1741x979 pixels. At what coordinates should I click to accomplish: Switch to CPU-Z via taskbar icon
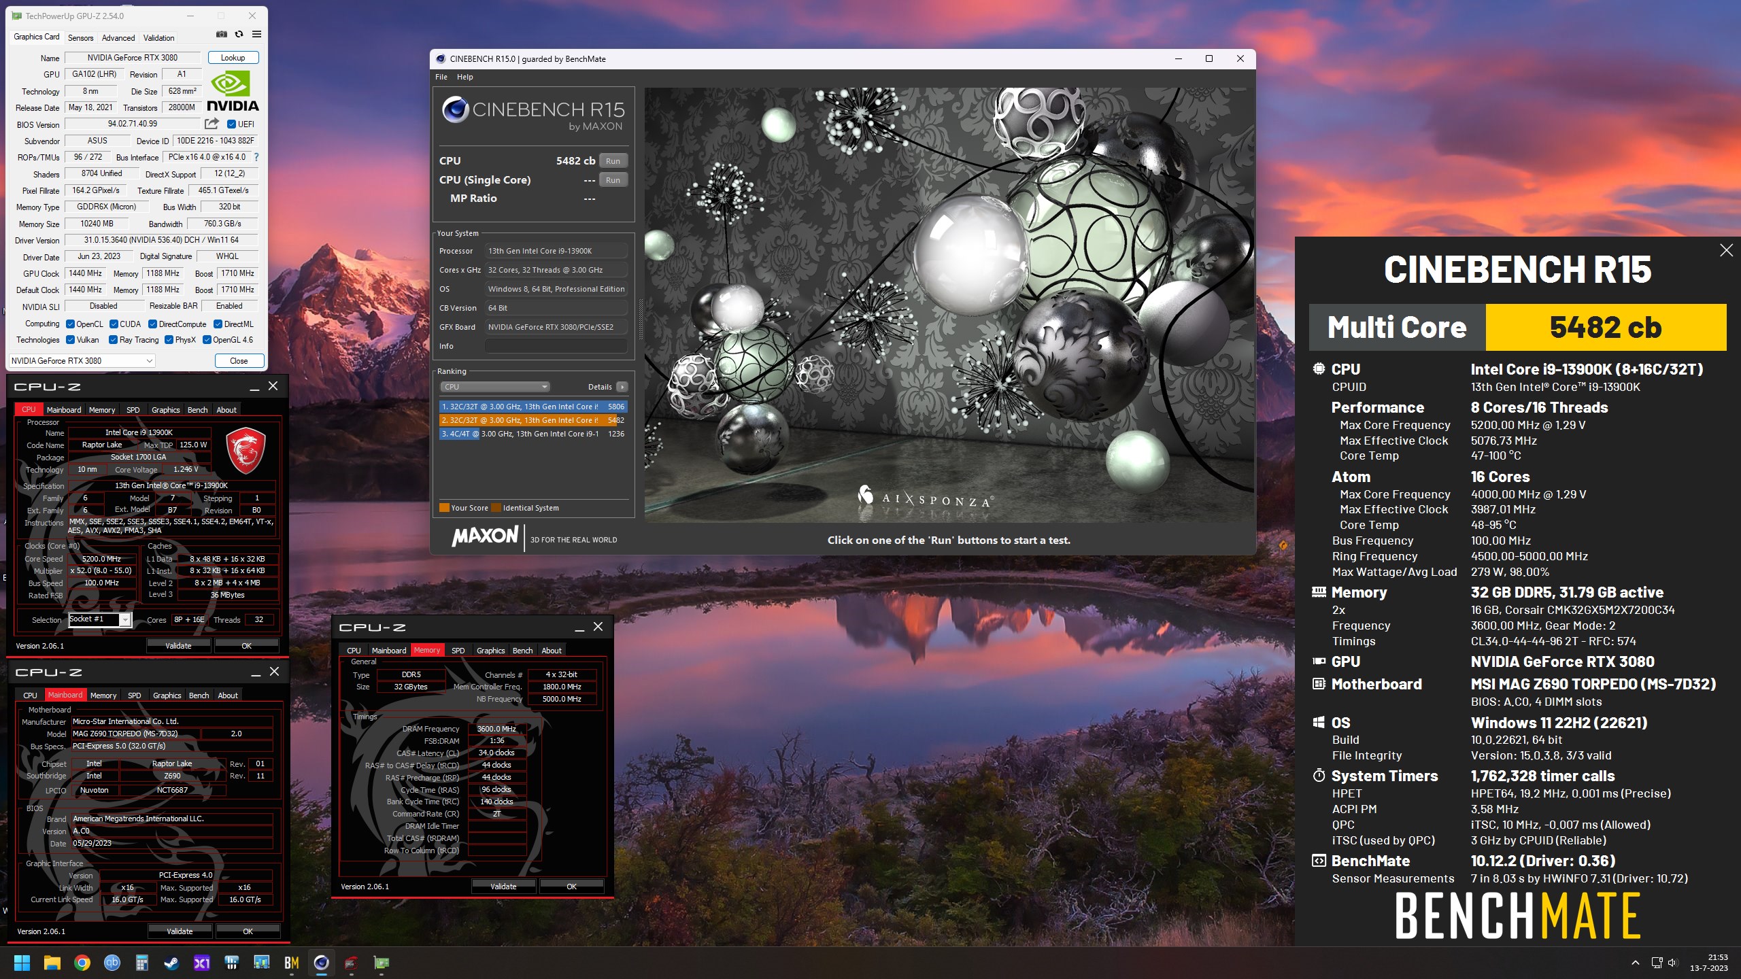tap(352, 963)
